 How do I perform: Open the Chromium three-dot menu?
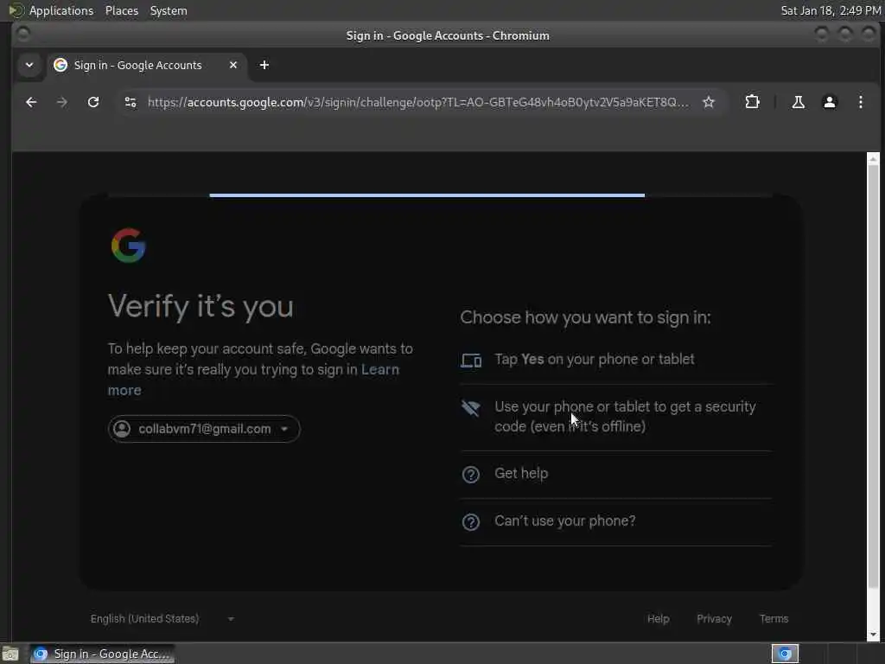tap(860, 102)
